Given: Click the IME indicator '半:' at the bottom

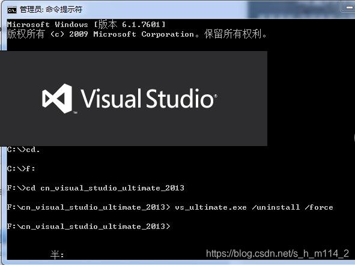Looking at the screenshot, I should point(57,255).
